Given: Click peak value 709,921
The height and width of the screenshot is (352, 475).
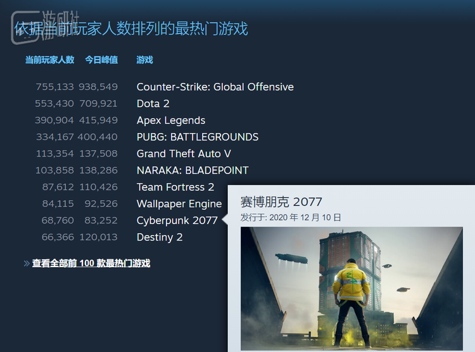Looking at the screenshot, I should pyautogui.click(x=98, y=104).
